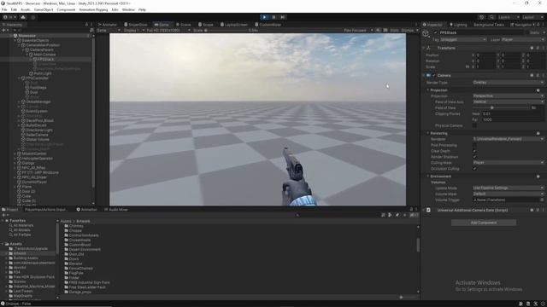Screen dimensions: 547x307
Task: Toggle the Render Shadows checkbox
Action: (x=474, y=157)
